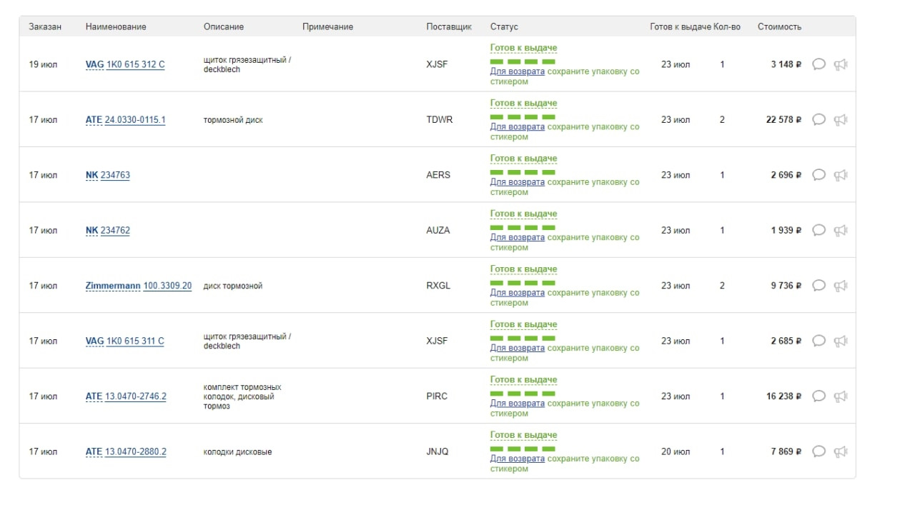Click 'Для возврата' link in TDWR row
915x510 pixels.
coord(517,127)
